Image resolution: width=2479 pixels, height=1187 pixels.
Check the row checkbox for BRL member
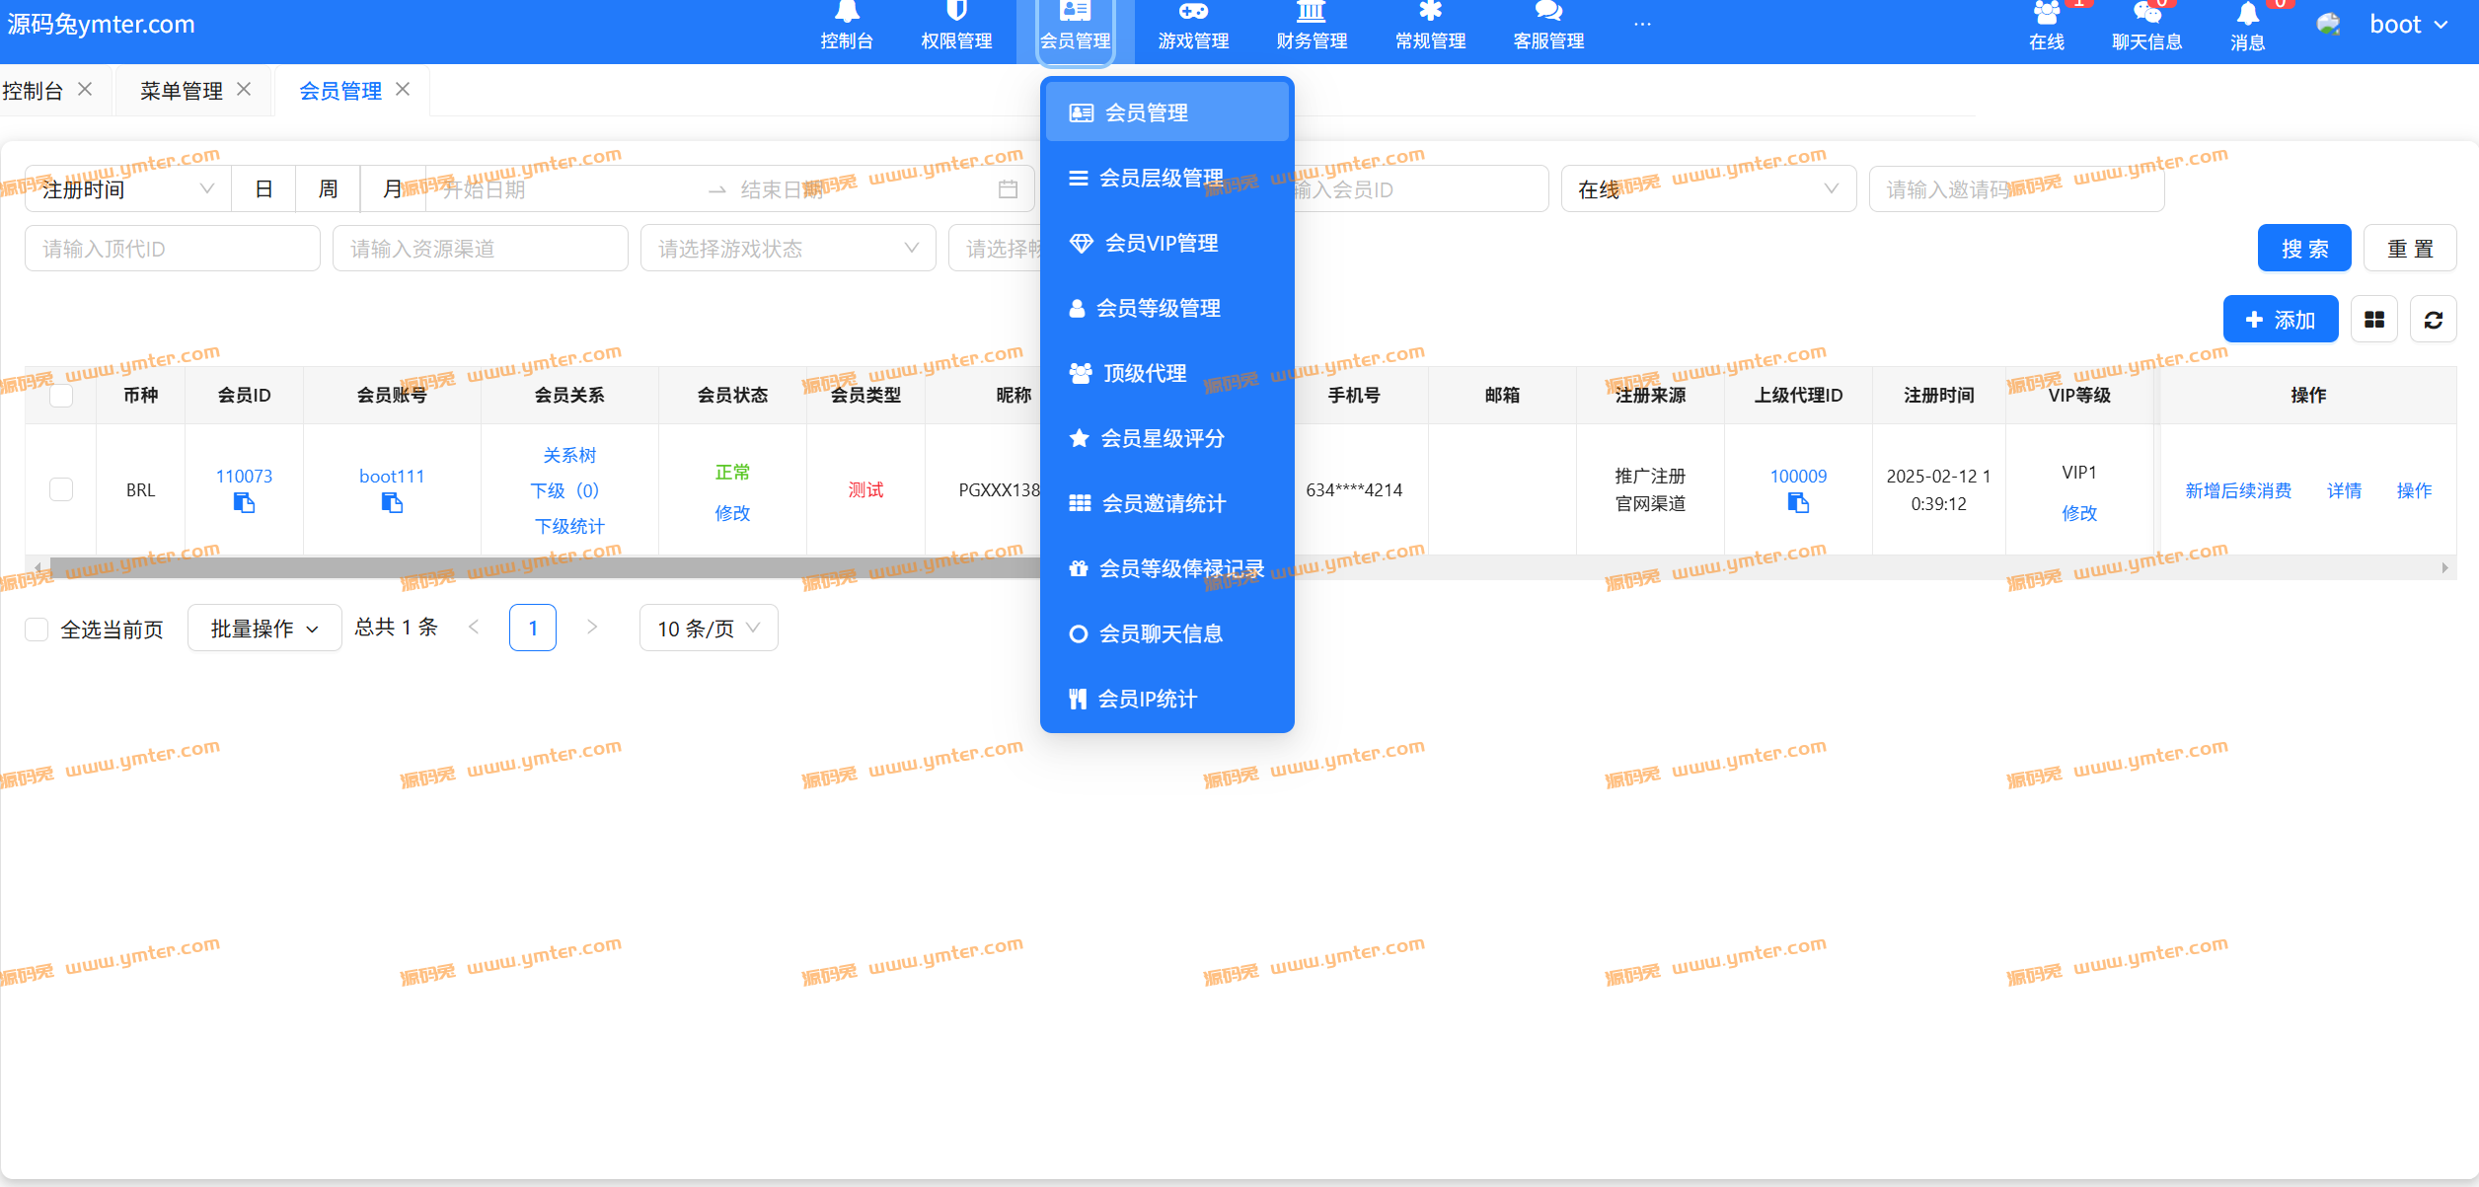point(61,489)
